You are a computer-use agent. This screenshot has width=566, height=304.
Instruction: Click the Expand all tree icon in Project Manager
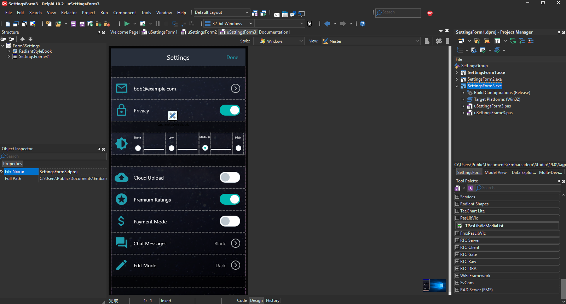[522, 41]
